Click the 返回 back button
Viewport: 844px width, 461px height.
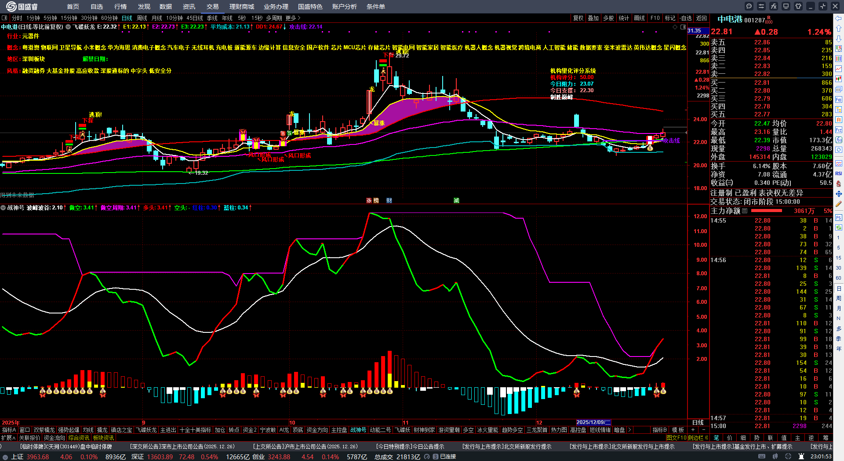tap(702, 18)
